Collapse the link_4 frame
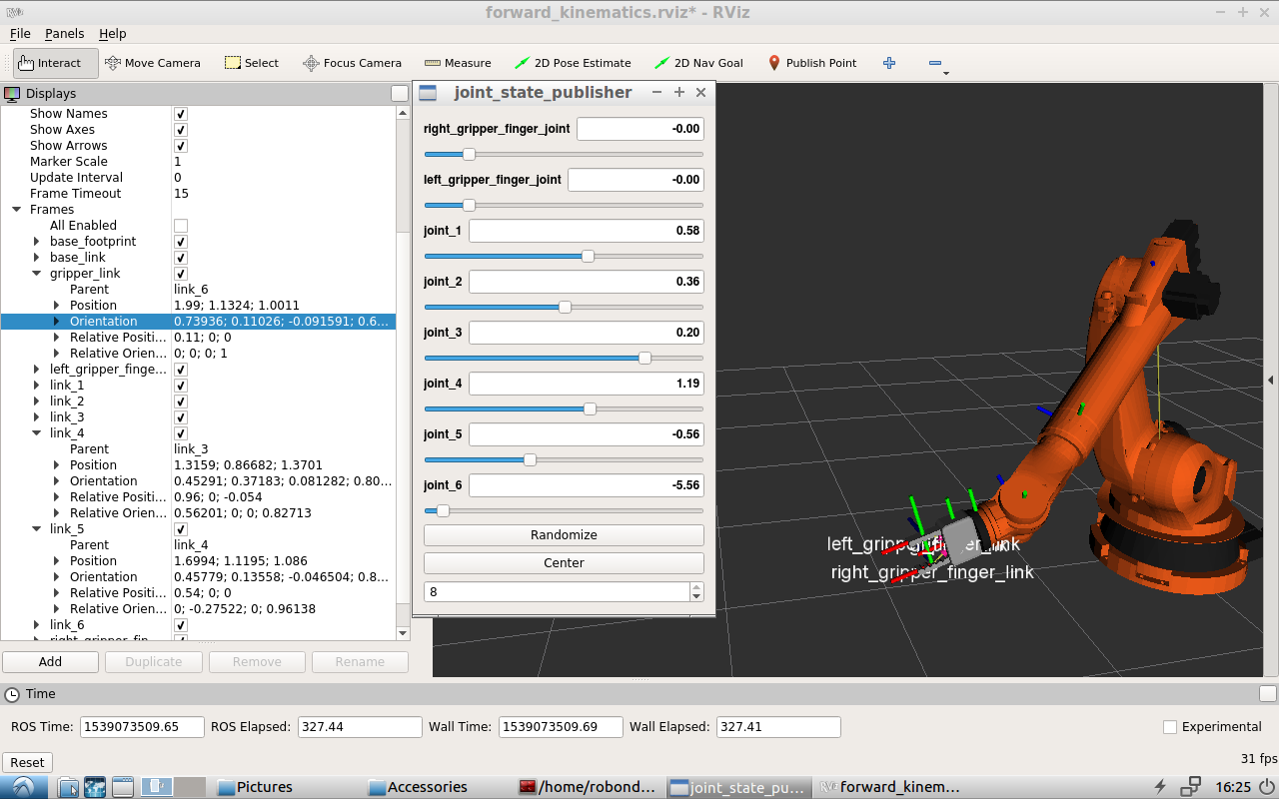This screenshot has width=1279, height=799. [x=36, y=433]
